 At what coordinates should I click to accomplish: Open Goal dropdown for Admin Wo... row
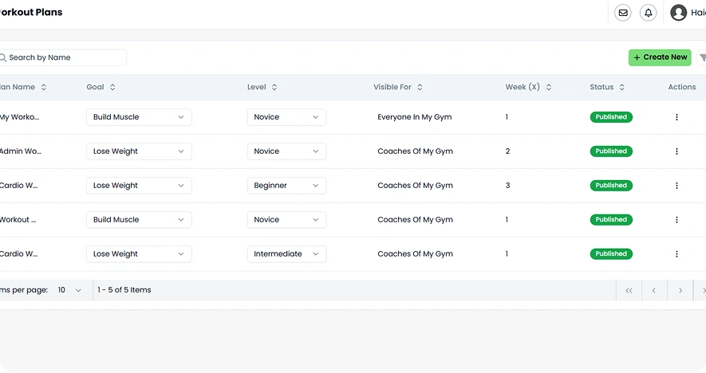coord(139,151)
